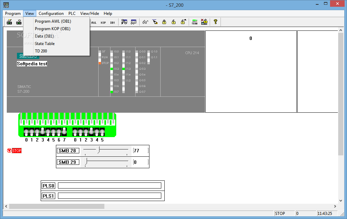This screenshot has width=347, height=219.
Task: Click the "SMB 29" label
Action: pos(67,162)
